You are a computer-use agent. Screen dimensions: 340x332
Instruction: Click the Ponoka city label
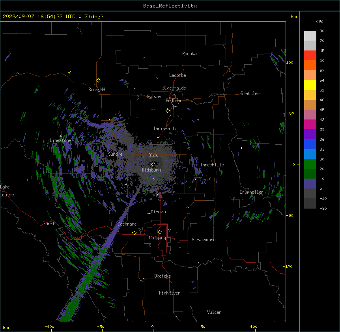tap(189, 54)
